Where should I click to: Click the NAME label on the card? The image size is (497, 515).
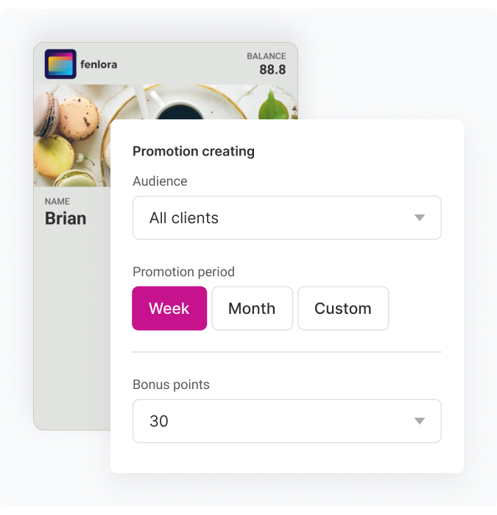[57, 201]
